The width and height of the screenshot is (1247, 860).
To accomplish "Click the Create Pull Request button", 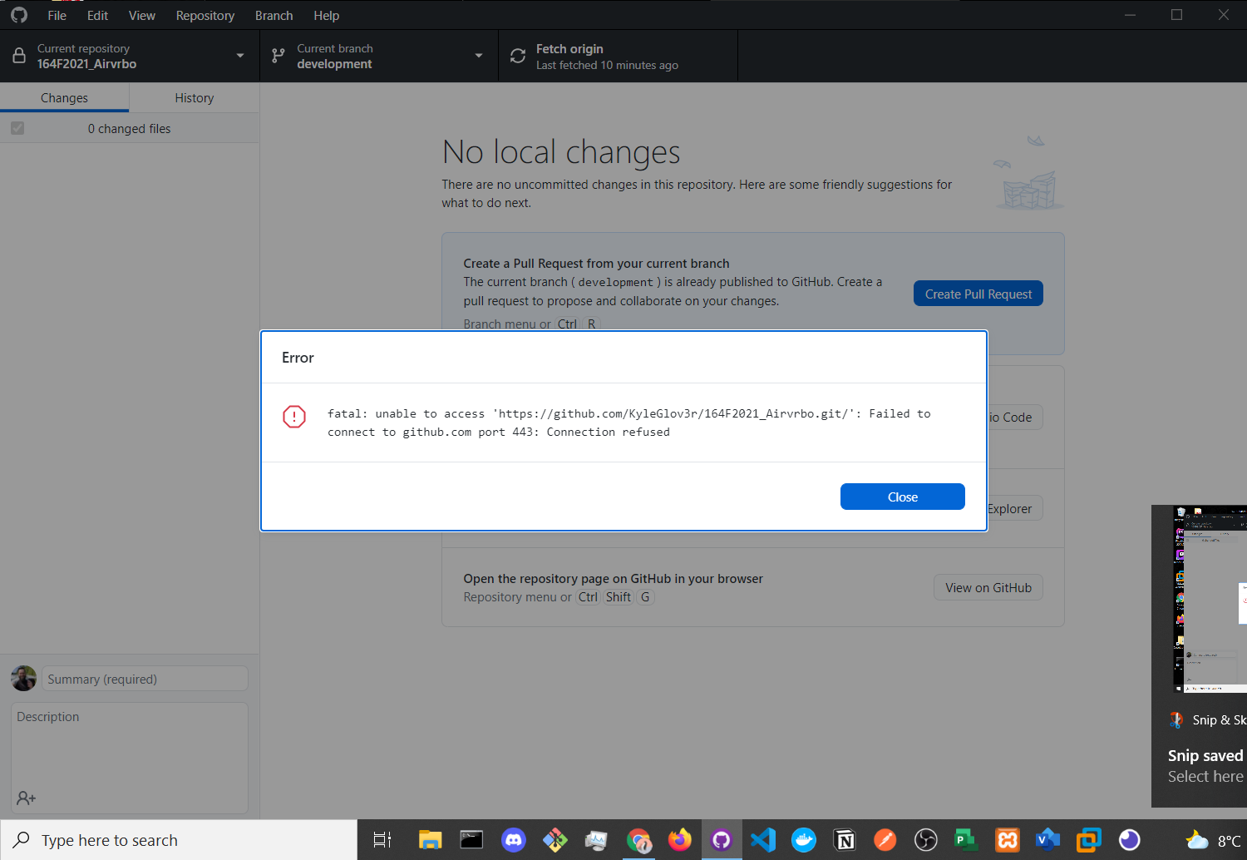I will click(x=978, y=293).
